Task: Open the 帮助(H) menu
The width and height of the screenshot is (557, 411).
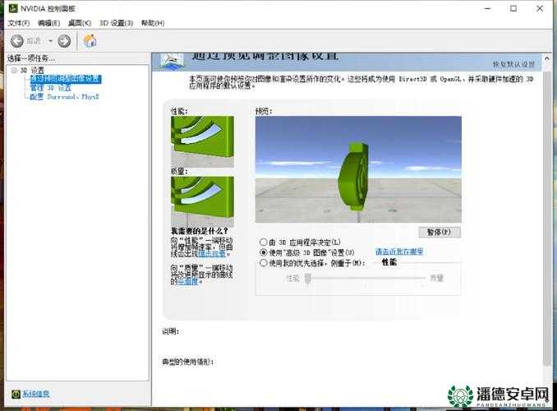Action: coord(153,23)
